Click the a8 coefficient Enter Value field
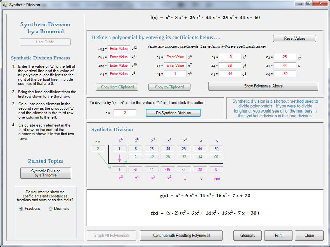 pyautogui.click(x=175, y=57)
